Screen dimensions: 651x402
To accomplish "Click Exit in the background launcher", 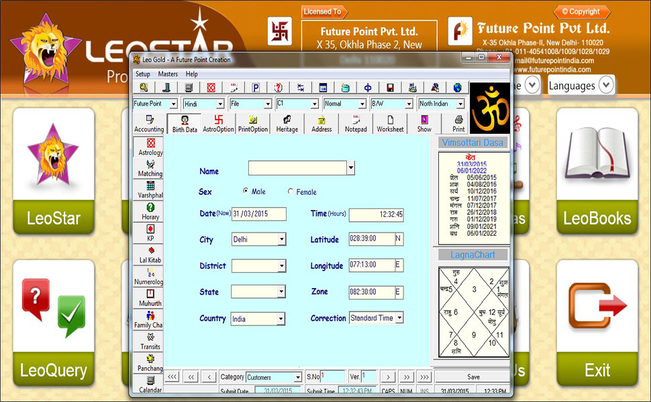I will click(x=597, y=323).
